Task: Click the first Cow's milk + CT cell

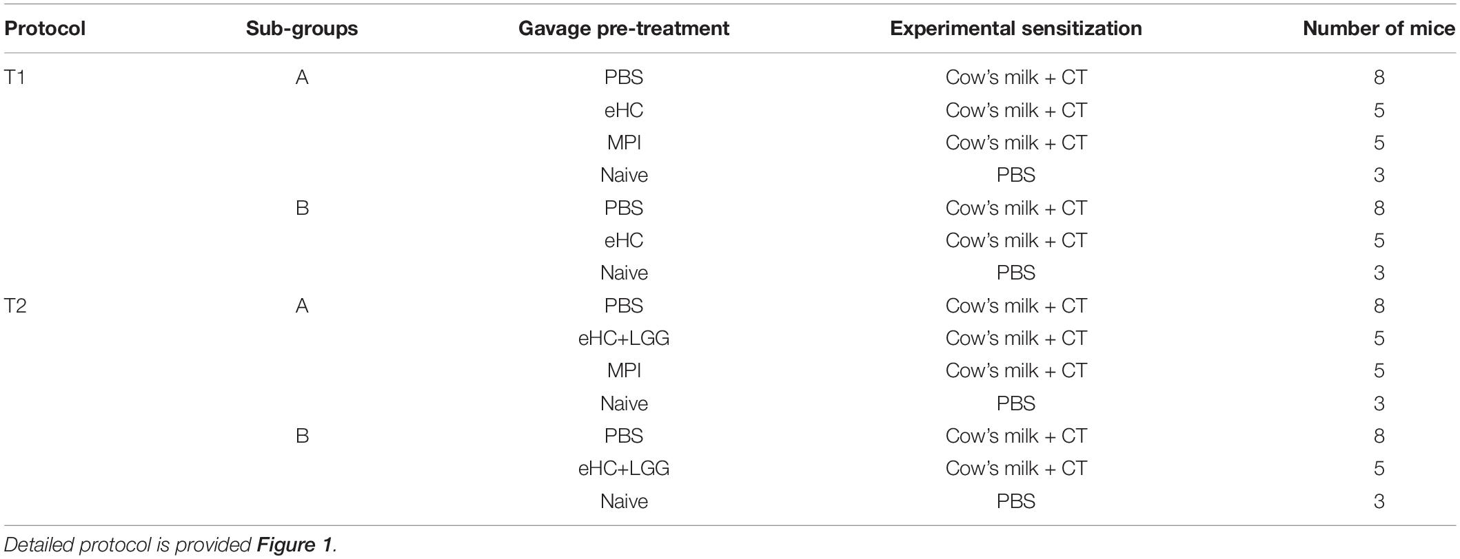Action: click(1016, 77)
